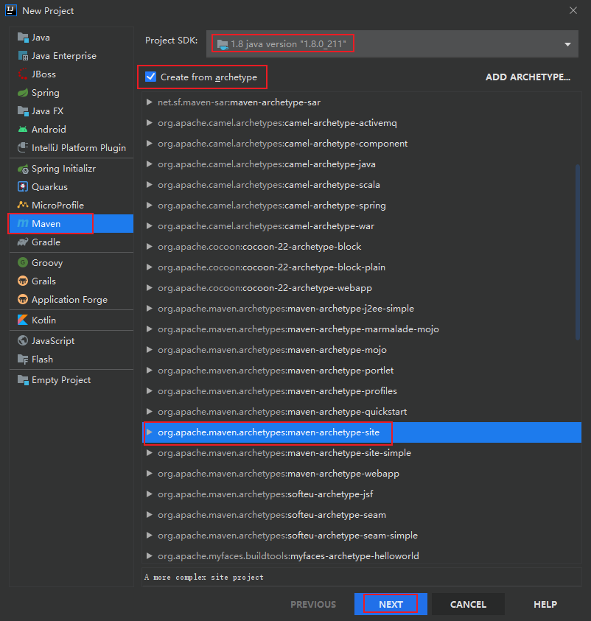Close the New Project dialog

tap(573, 11)
